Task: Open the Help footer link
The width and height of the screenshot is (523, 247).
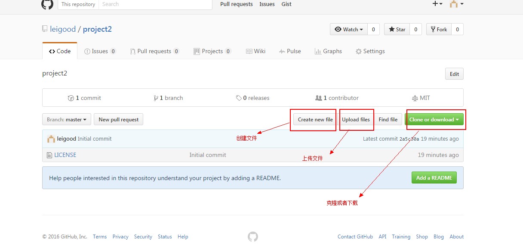Action: (183, 237)
